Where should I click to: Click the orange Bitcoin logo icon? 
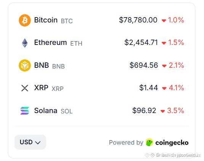(x=25, y=21)
